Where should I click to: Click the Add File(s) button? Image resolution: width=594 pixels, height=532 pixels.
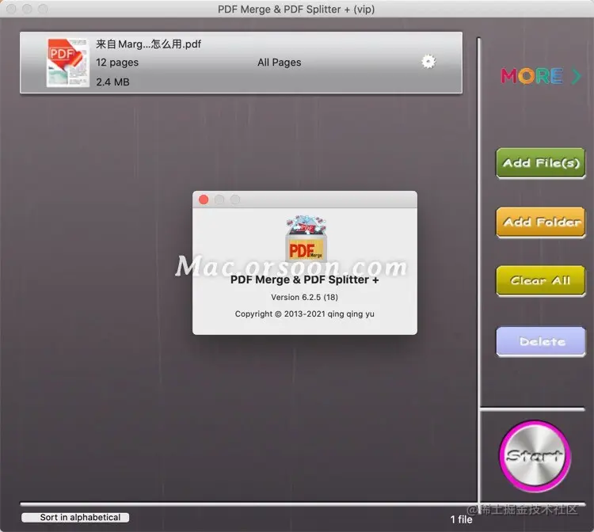click(x=541, y=163)
